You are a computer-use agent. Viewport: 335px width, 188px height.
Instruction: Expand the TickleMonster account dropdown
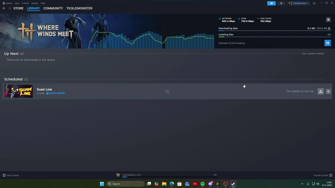pyautogui.click(x=300, y=3)
